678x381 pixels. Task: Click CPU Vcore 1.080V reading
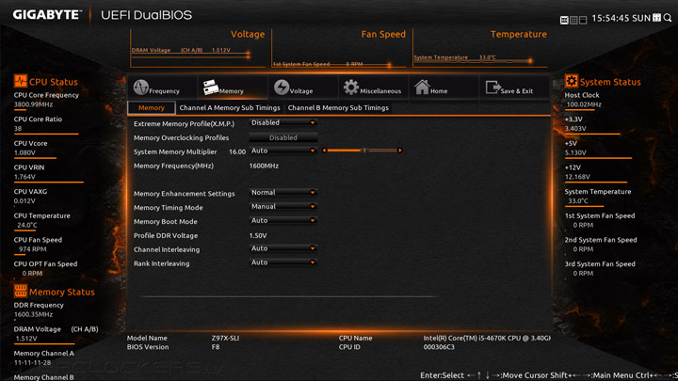[x=24, y=153]
